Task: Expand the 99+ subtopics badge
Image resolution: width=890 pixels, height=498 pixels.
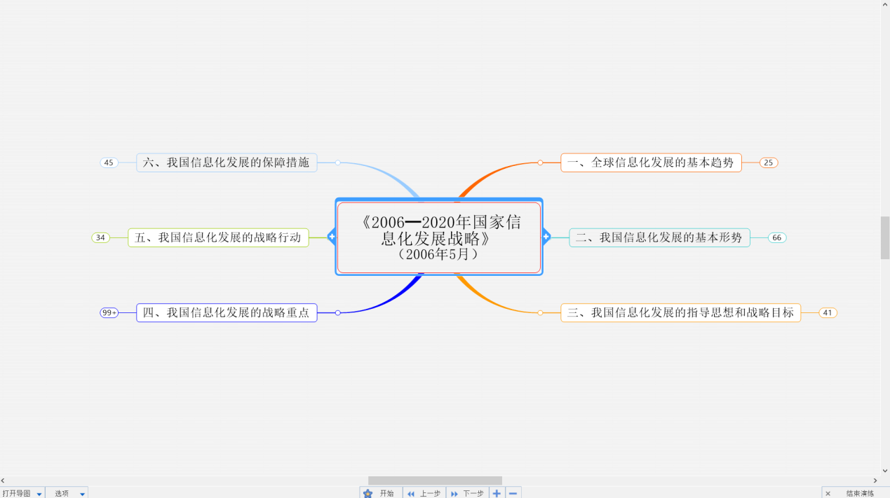Action: point(109,312)
